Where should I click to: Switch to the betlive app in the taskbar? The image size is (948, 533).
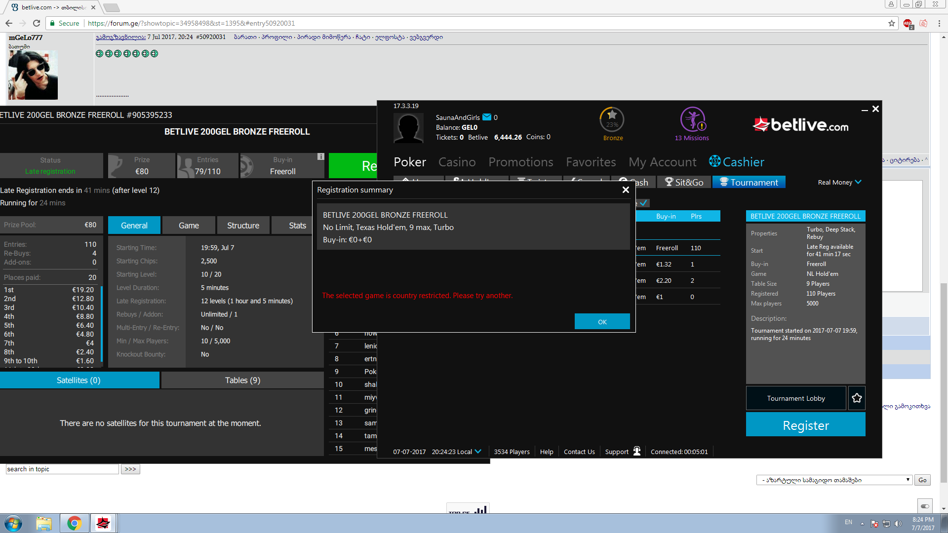pyautogui.click(x=103, y=523)
